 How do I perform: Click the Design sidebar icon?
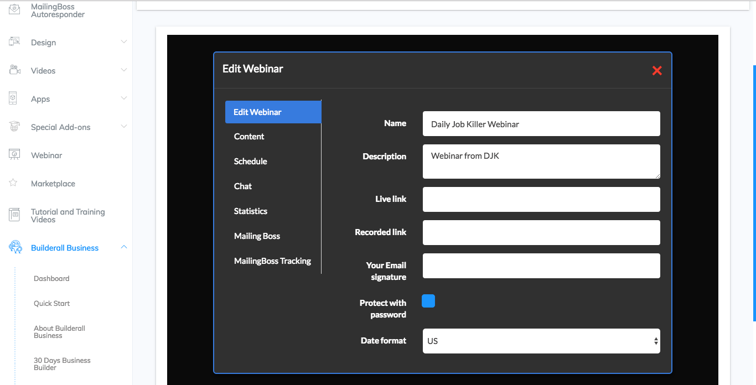pyautogui.click(x=14, y=42)
